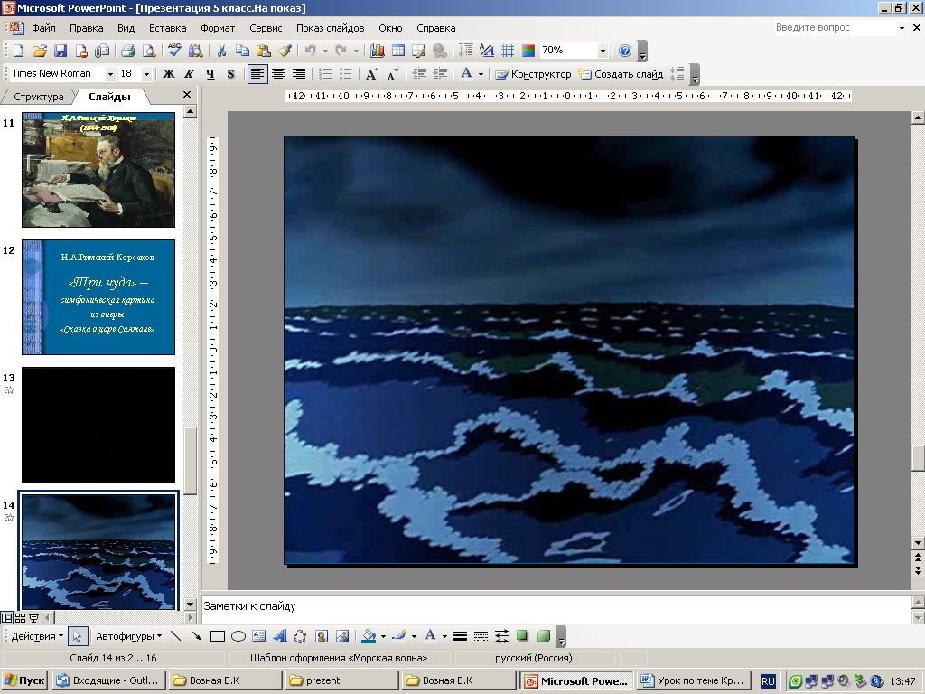Toggle bold formatting (Ж)
The height and width of the screenshot is (694, 925).
point(169,74)
